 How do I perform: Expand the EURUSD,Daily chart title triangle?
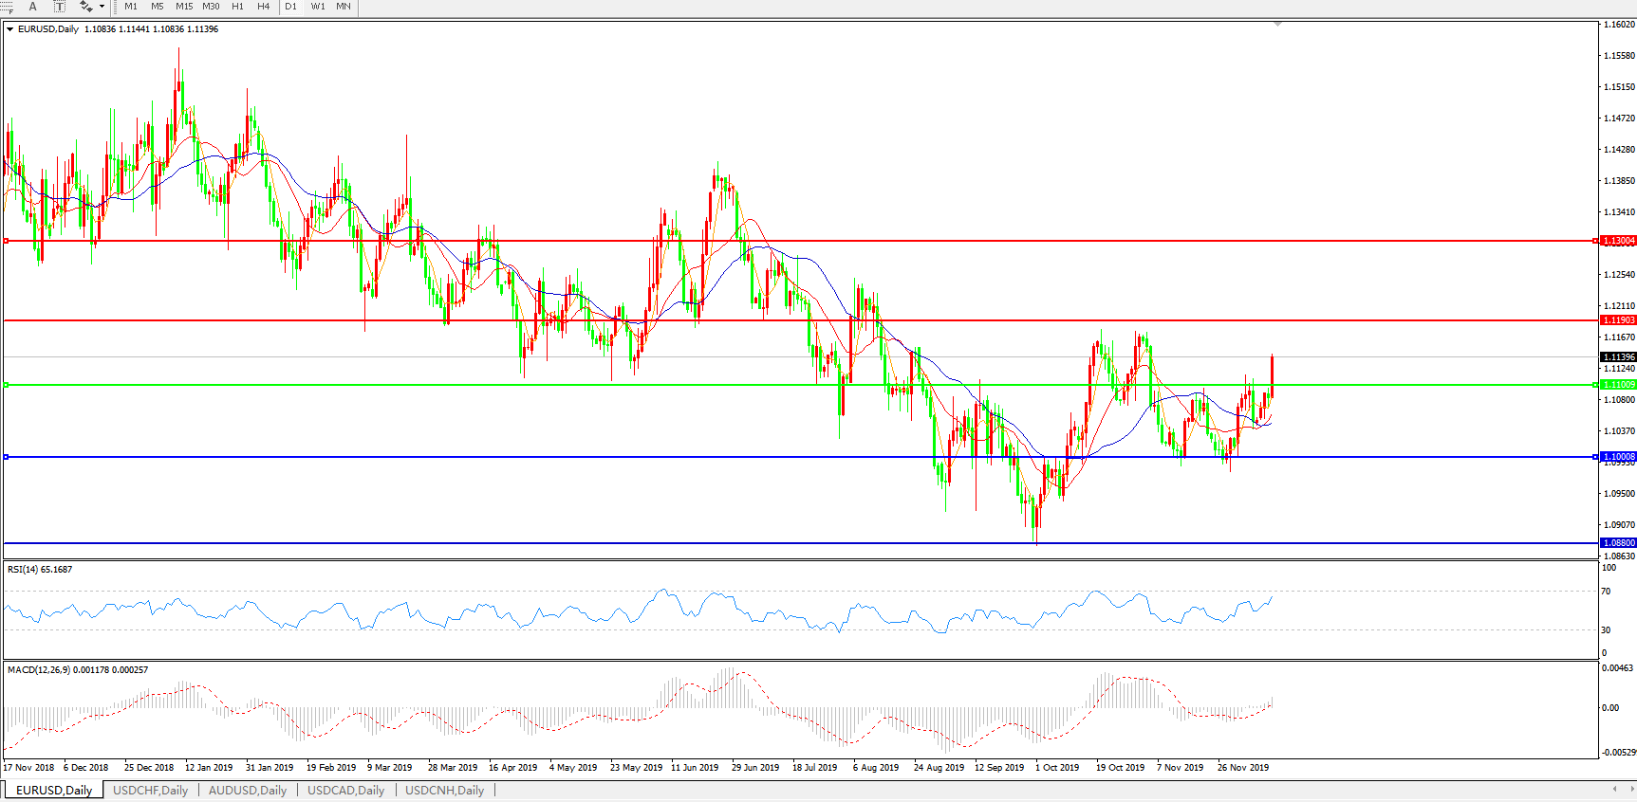9,29
